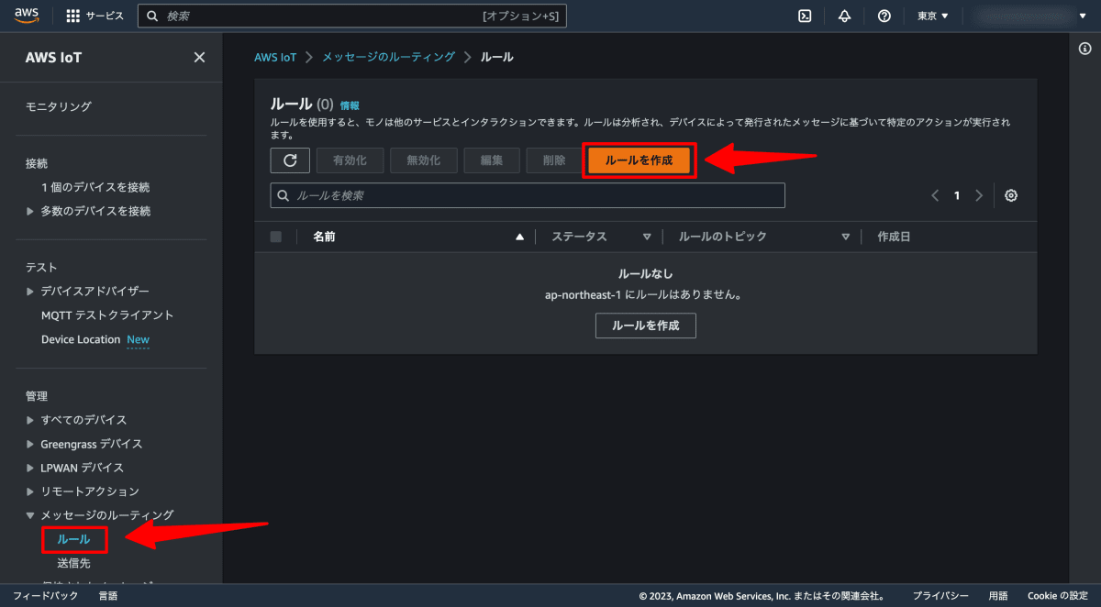Click the search magnifier in the top bar

click(x=153, y=17)
